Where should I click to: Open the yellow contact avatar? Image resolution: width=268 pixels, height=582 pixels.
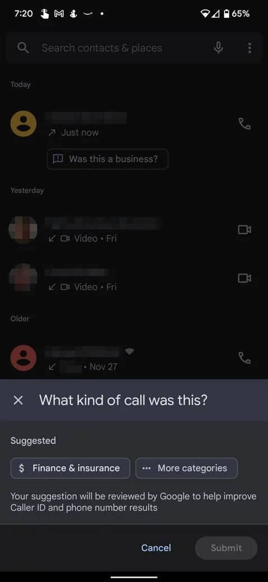pyautogui.click(x=23, y=124)
